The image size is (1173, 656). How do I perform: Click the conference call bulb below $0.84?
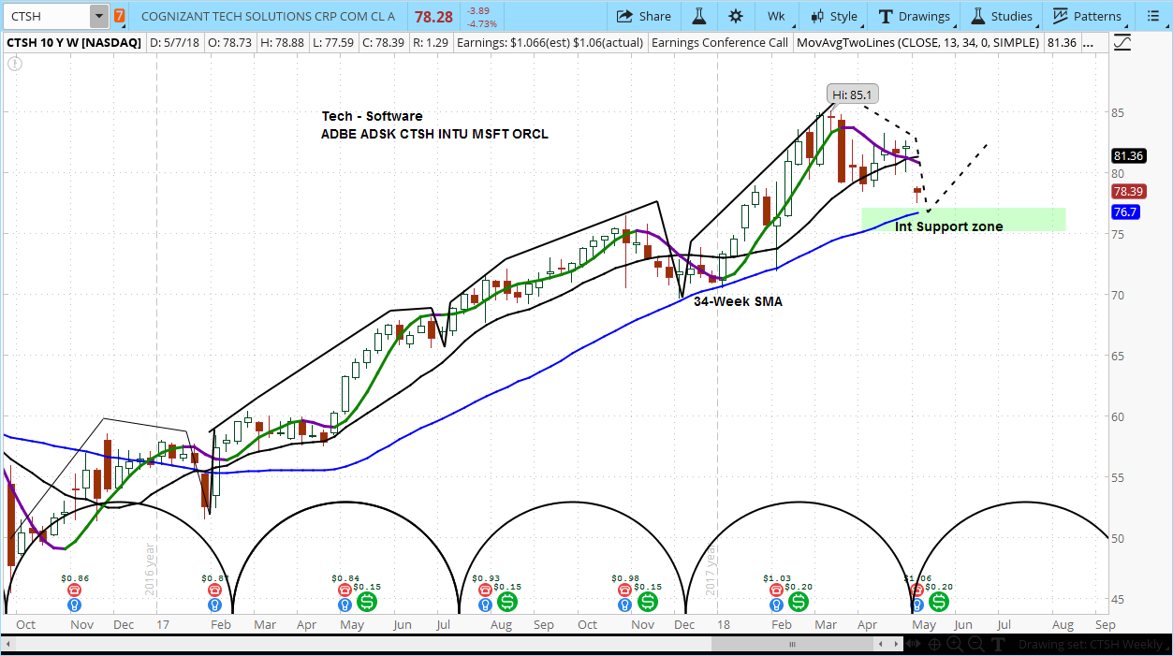pyautogui.click(x=345, y=605)
